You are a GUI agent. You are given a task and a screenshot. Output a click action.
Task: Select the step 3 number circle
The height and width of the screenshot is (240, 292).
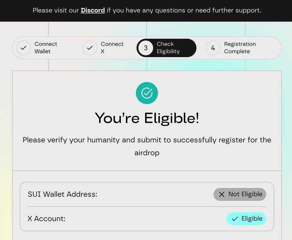point(146,48)
